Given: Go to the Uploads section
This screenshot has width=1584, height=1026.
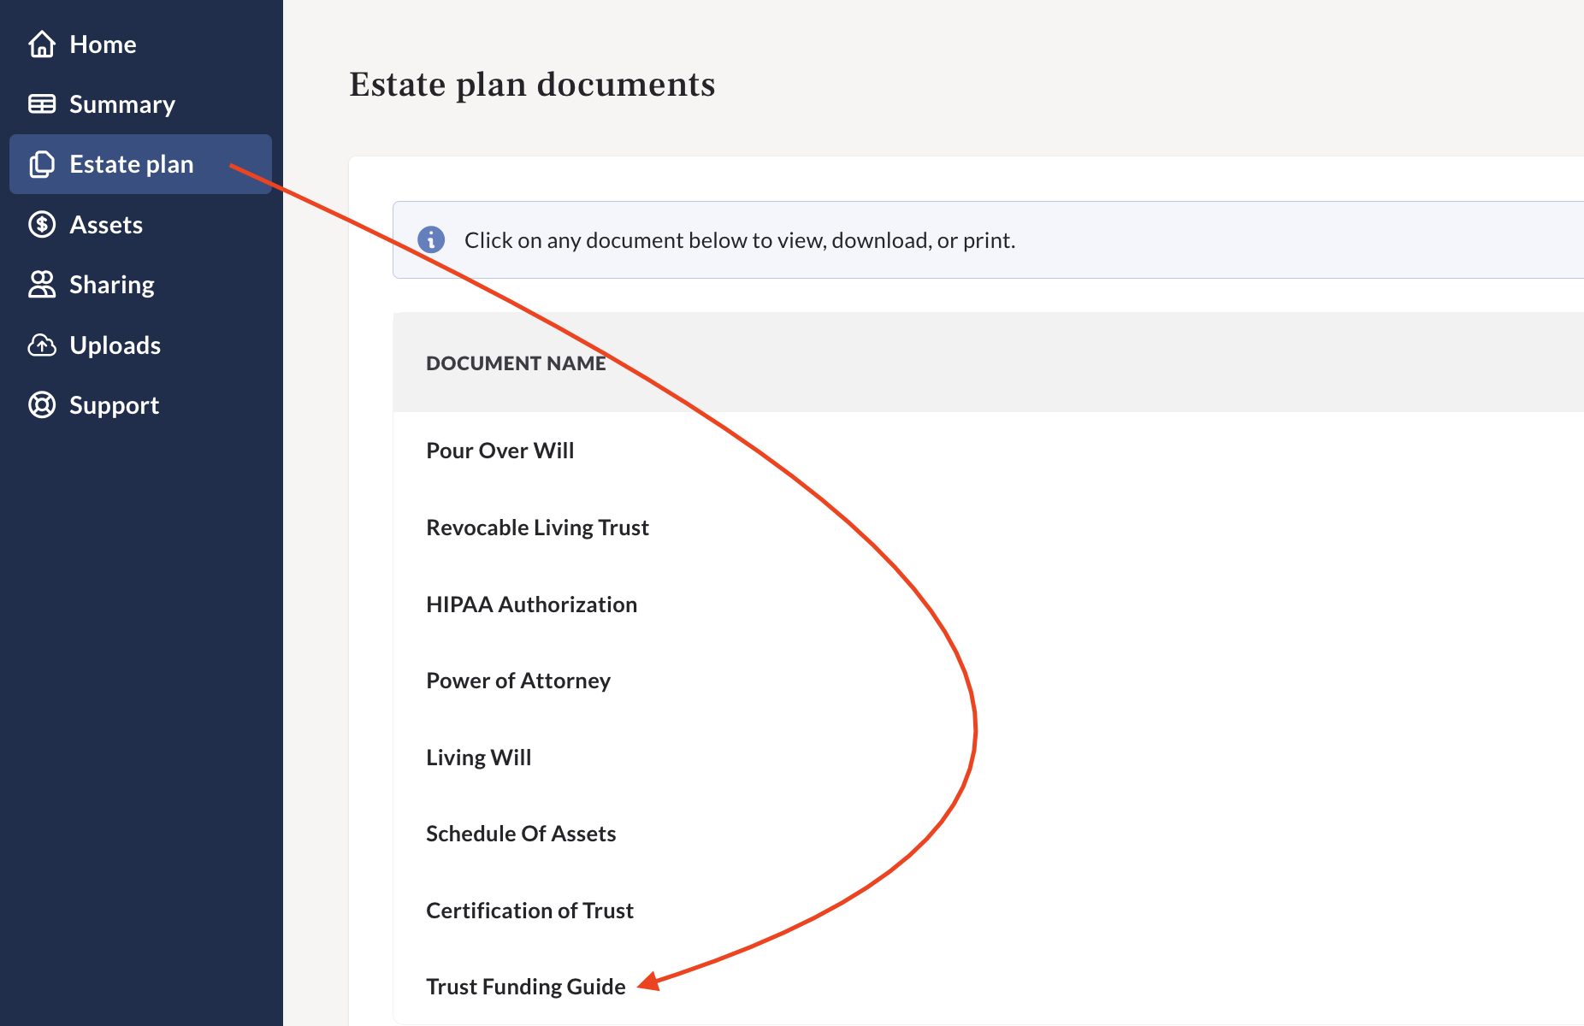Looking at the screenshot, I should point(114,345).
